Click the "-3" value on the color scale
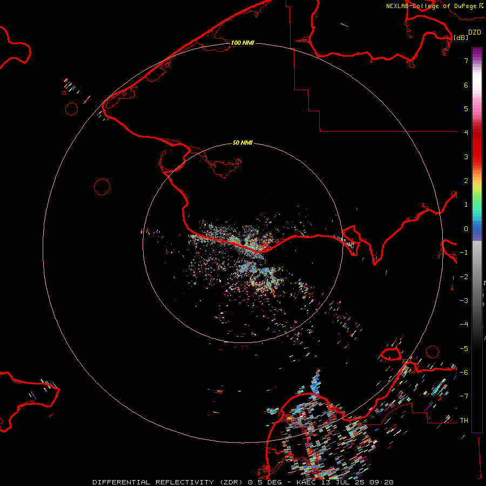Viewport: 486px width, 486px height. pyautogui.click(x=464, y=301)
